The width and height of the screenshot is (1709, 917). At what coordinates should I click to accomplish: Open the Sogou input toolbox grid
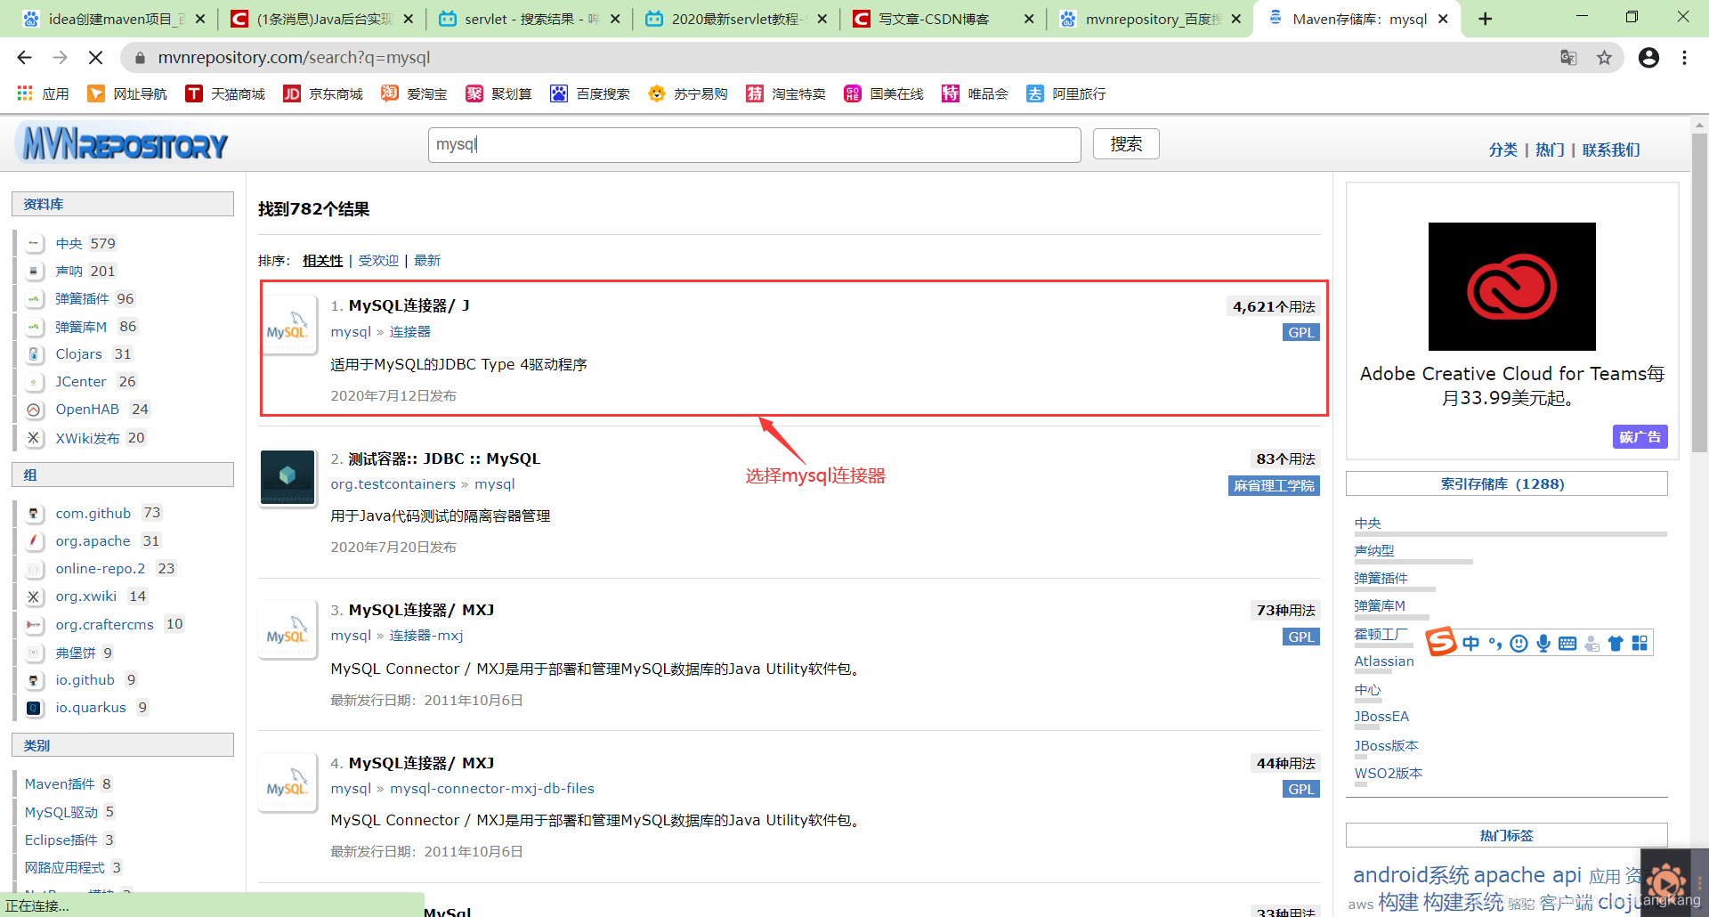point(1639,643)
